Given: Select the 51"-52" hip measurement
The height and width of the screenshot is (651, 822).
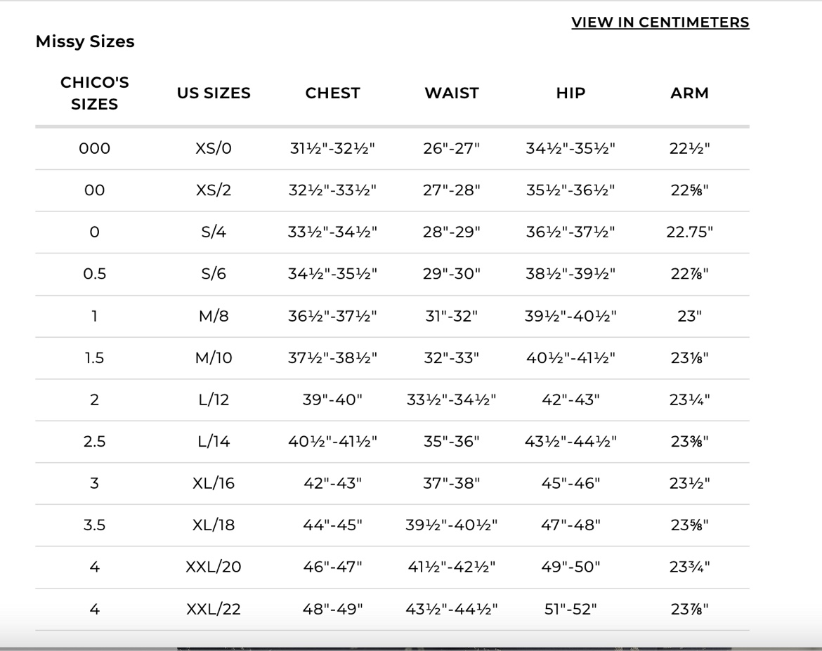Looking at the screenshot, I should [570, 609].
